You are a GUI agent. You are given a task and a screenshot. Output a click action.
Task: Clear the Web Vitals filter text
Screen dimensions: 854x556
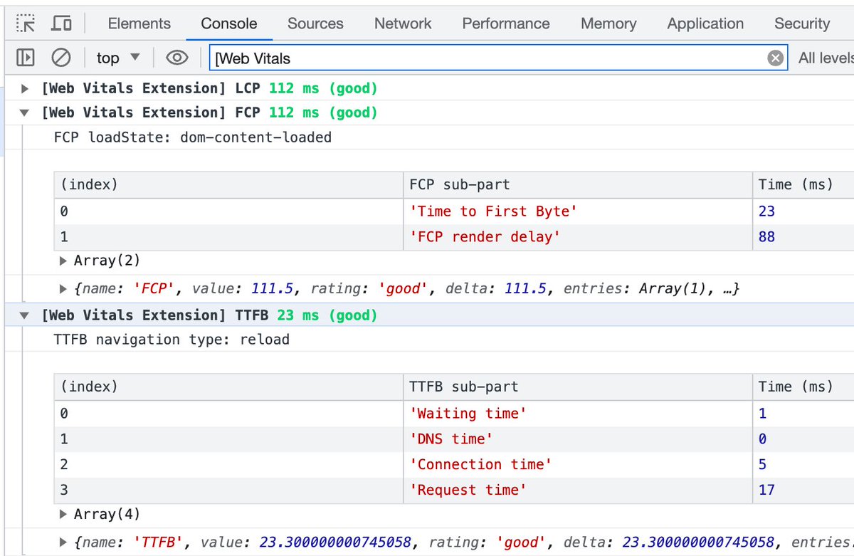click(x=776, y=58)
